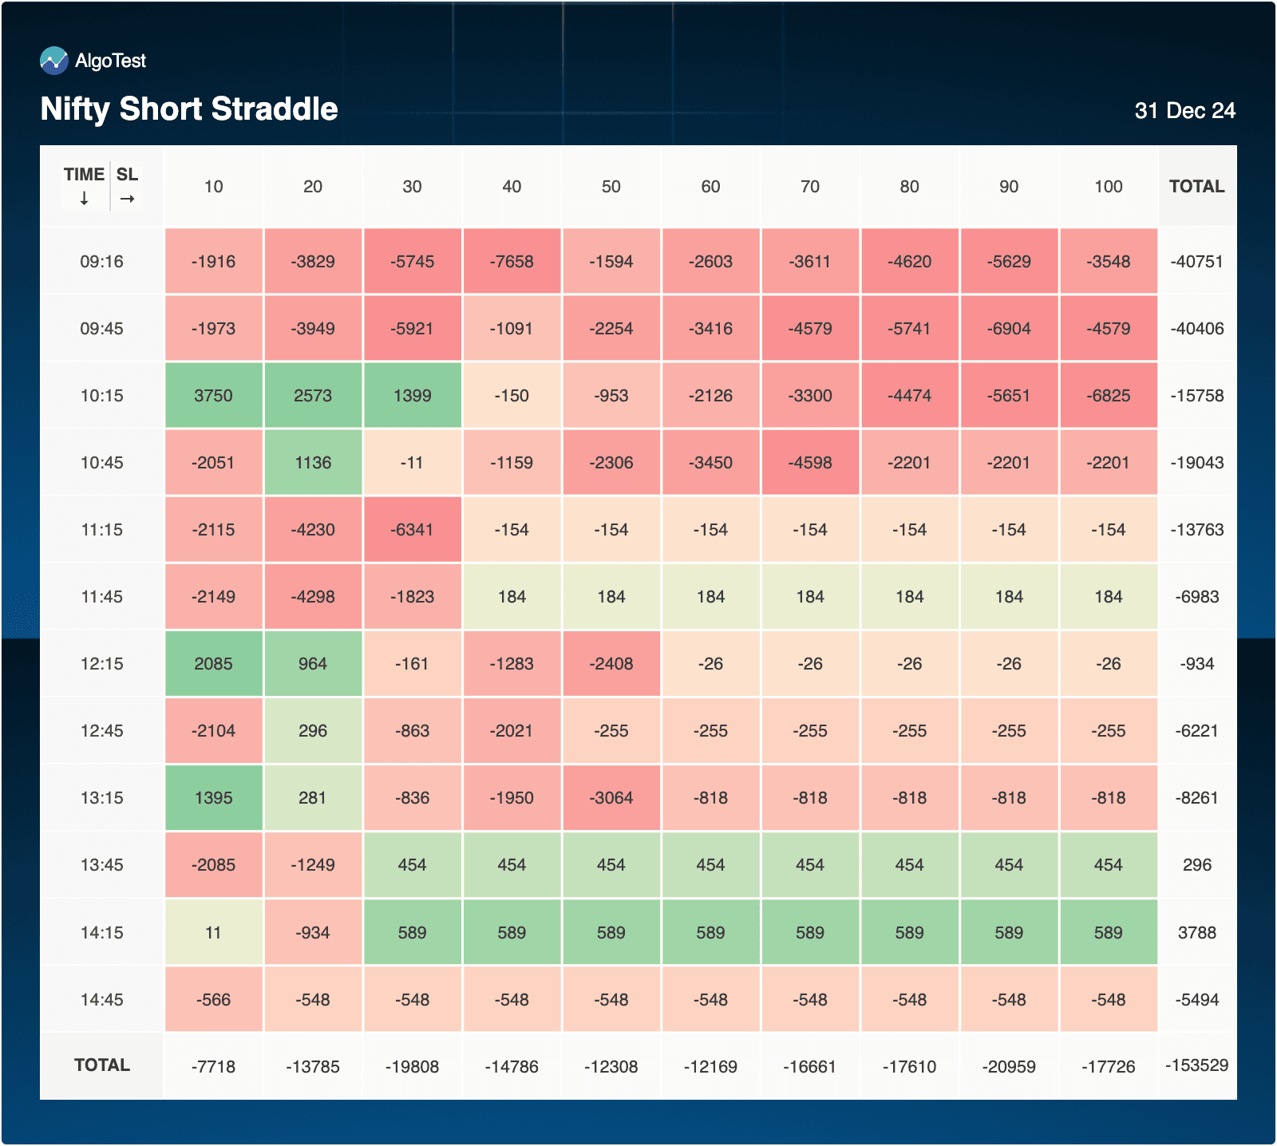Click the TOTAL row label at bottom

coord(101,1065)
